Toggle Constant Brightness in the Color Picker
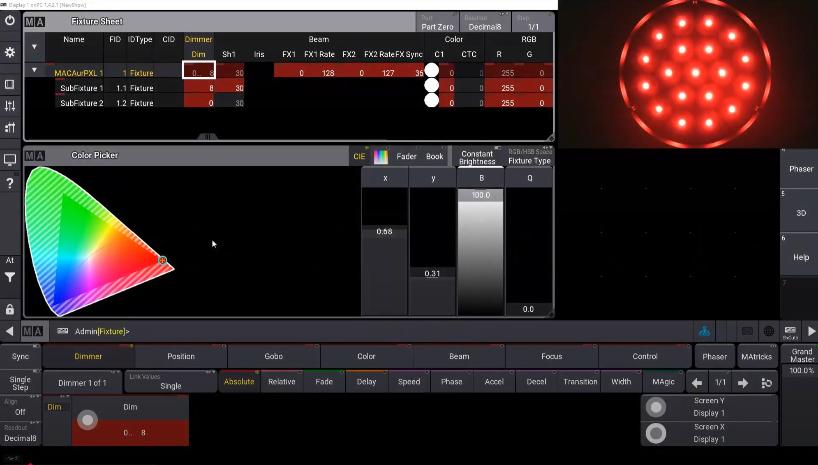 pyautogui.click(x=477, y=157)
